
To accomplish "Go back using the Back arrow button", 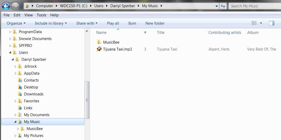I will point(6,6).
